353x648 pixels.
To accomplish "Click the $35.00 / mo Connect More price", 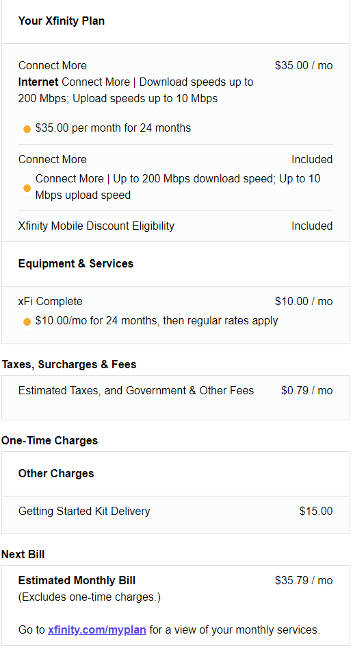I will pos(304,65).
